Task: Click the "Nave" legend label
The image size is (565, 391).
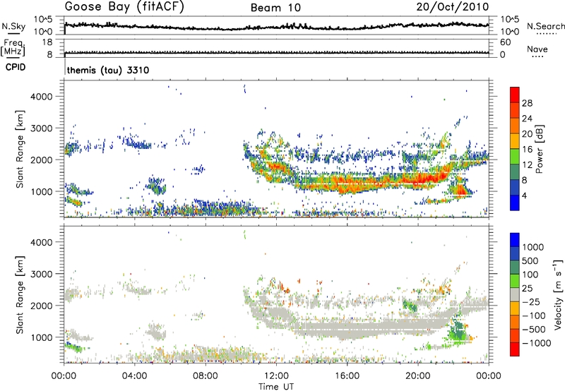Action: [537, 49]
